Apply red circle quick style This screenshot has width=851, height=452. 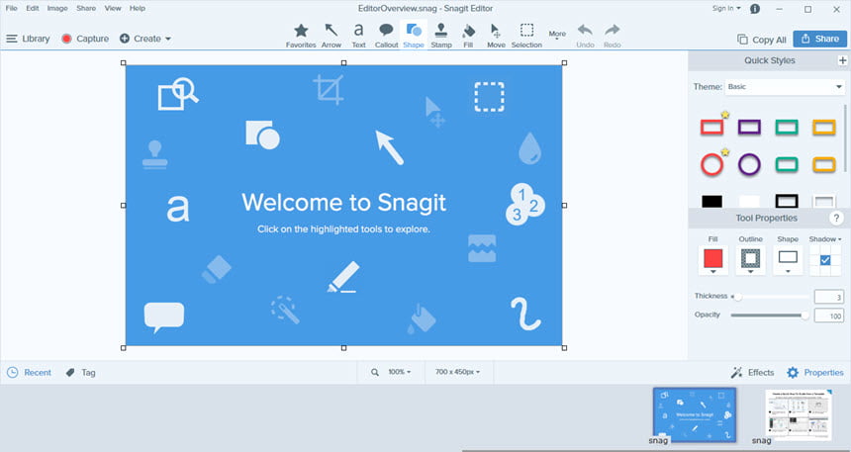click(711, 164)
